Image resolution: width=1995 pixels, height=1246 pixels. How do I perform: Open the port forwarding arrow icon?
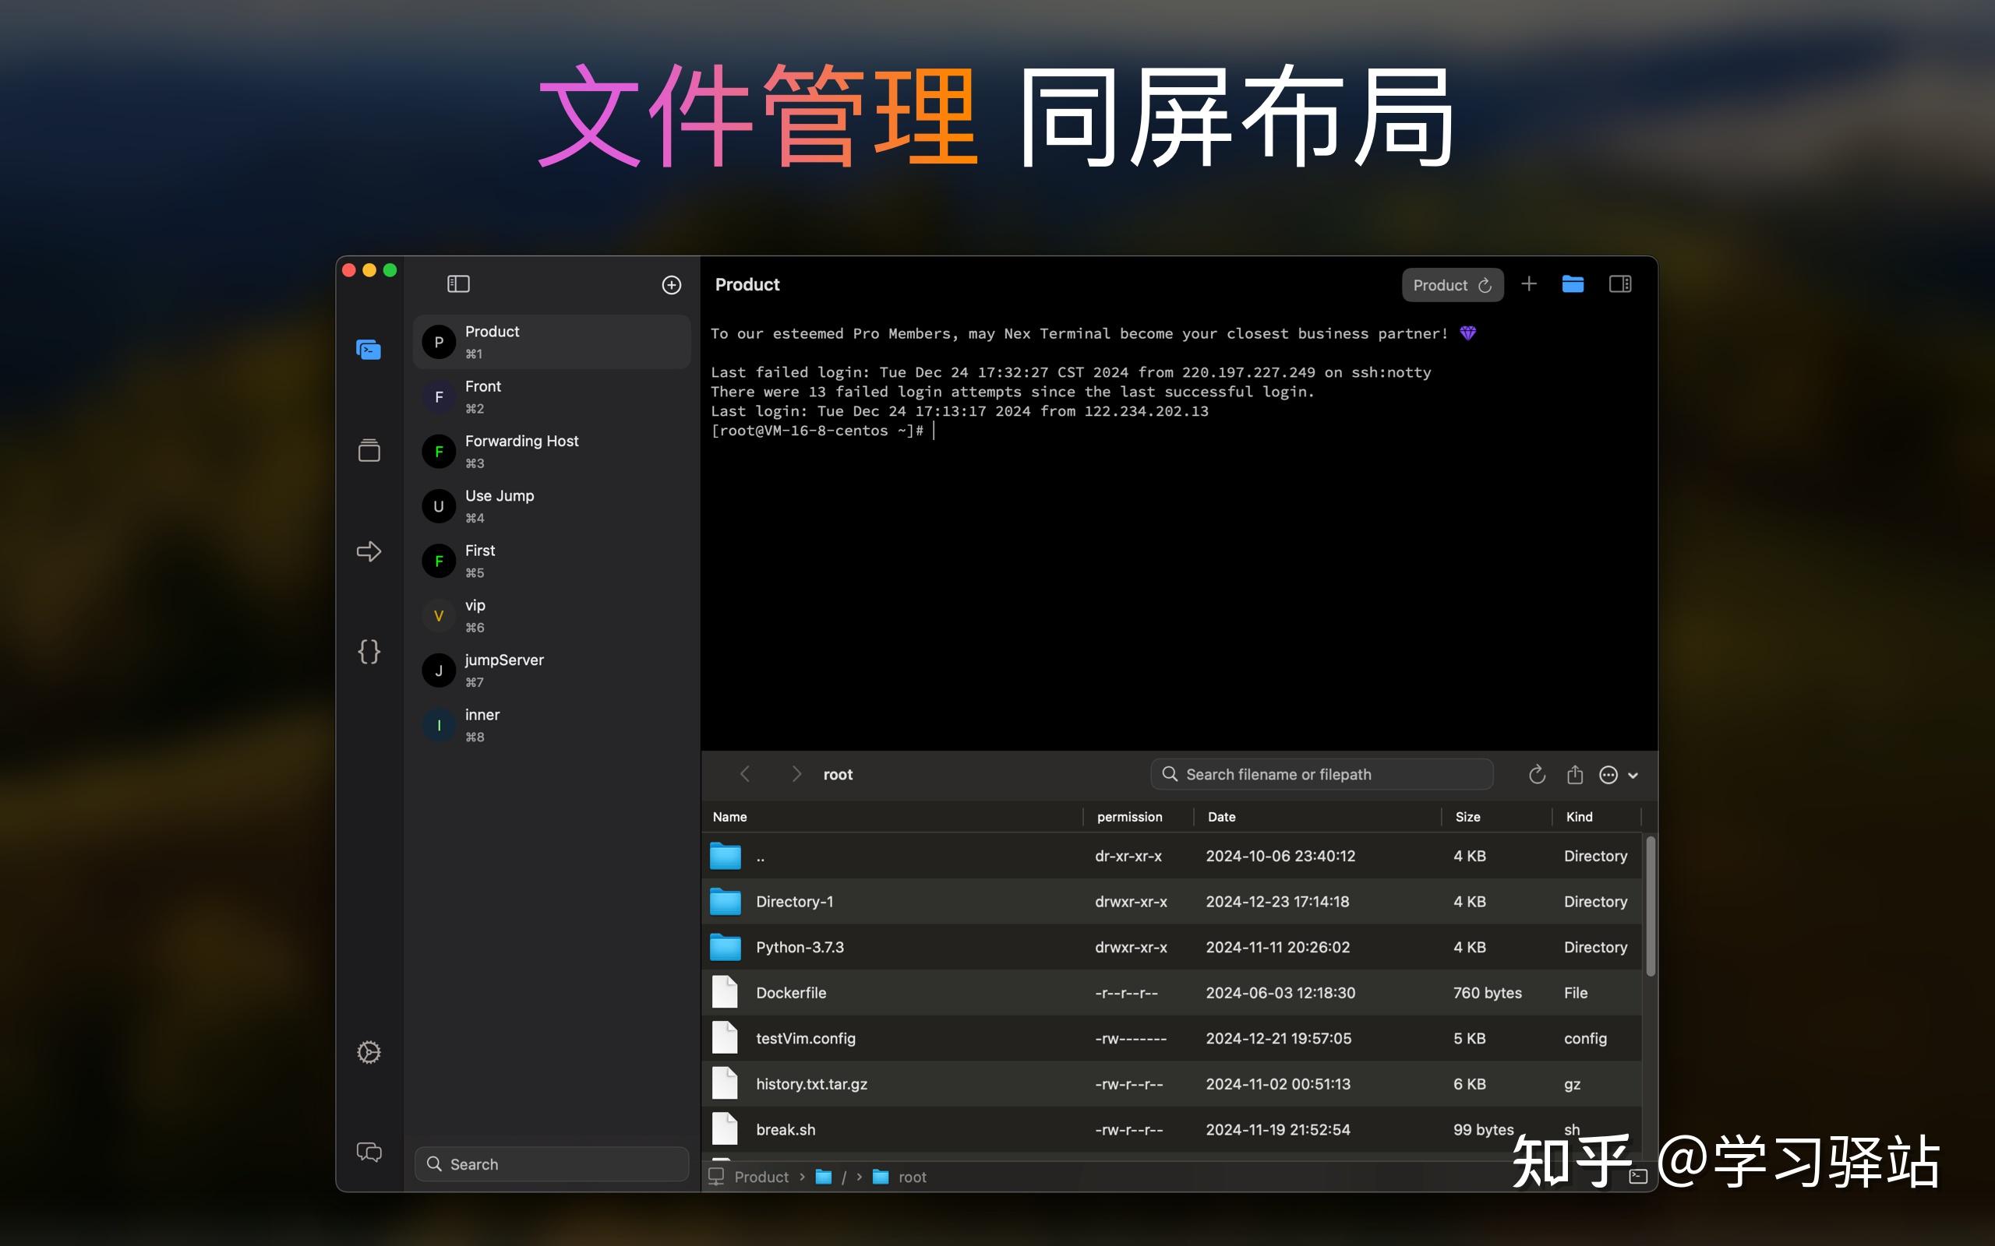[369, 551]
